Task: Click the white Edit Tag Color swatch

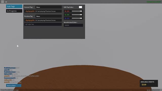Action: [80, 7]
